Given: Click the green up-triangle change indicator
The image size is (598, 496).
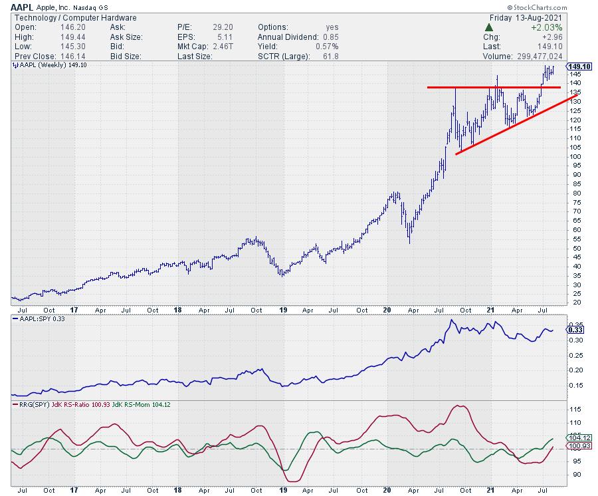Looking at the screenshot, I should [490, 27].
